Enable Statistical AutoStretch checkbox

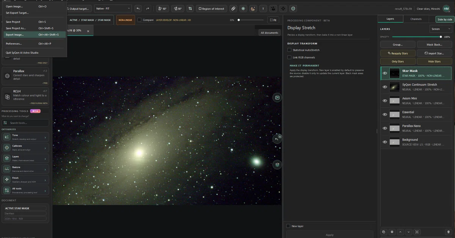click(x=289, y=50)
